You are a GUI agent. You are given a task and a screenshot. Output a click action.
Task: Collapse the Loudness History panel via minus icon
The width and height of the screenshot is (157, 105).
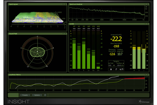coord(145,75)
